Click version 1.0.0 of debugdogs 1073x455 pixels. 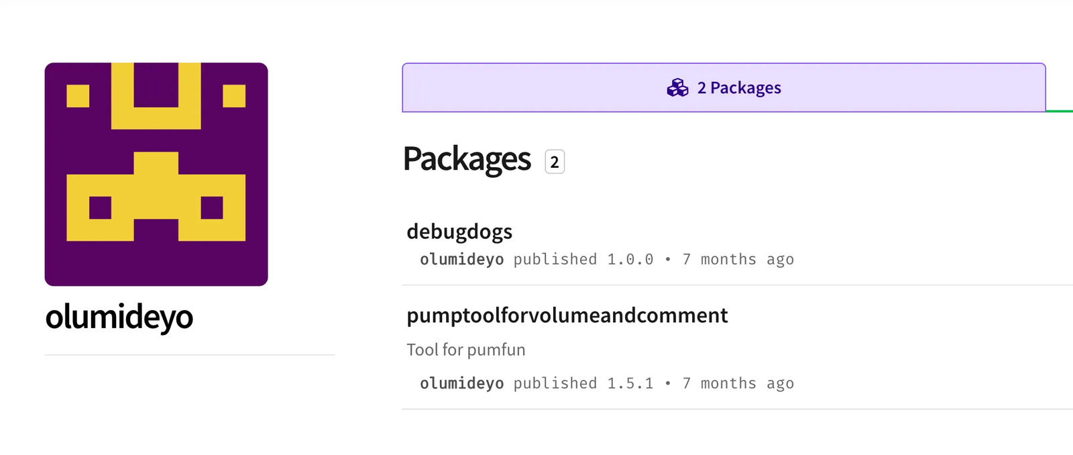pos(630,260)
